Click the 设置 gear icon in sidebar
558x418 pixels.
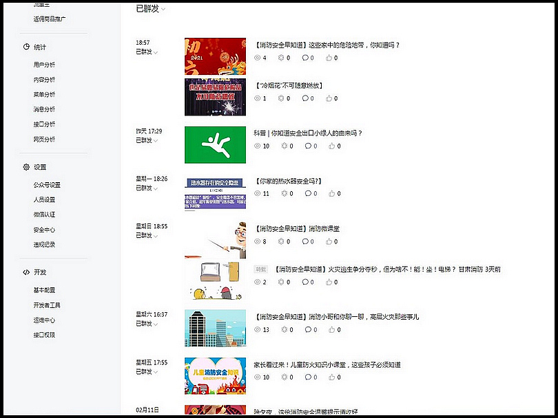(x=26, y=167)
